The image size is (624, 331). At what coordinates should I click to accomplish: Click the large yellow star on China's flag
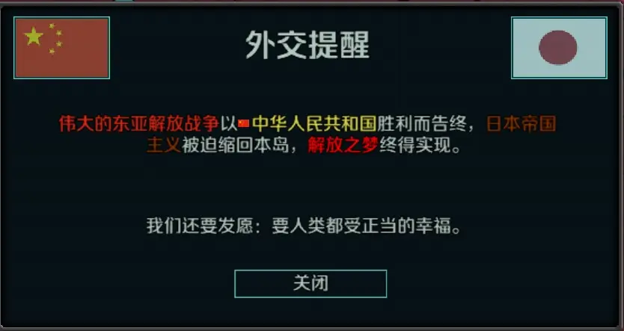34,36
